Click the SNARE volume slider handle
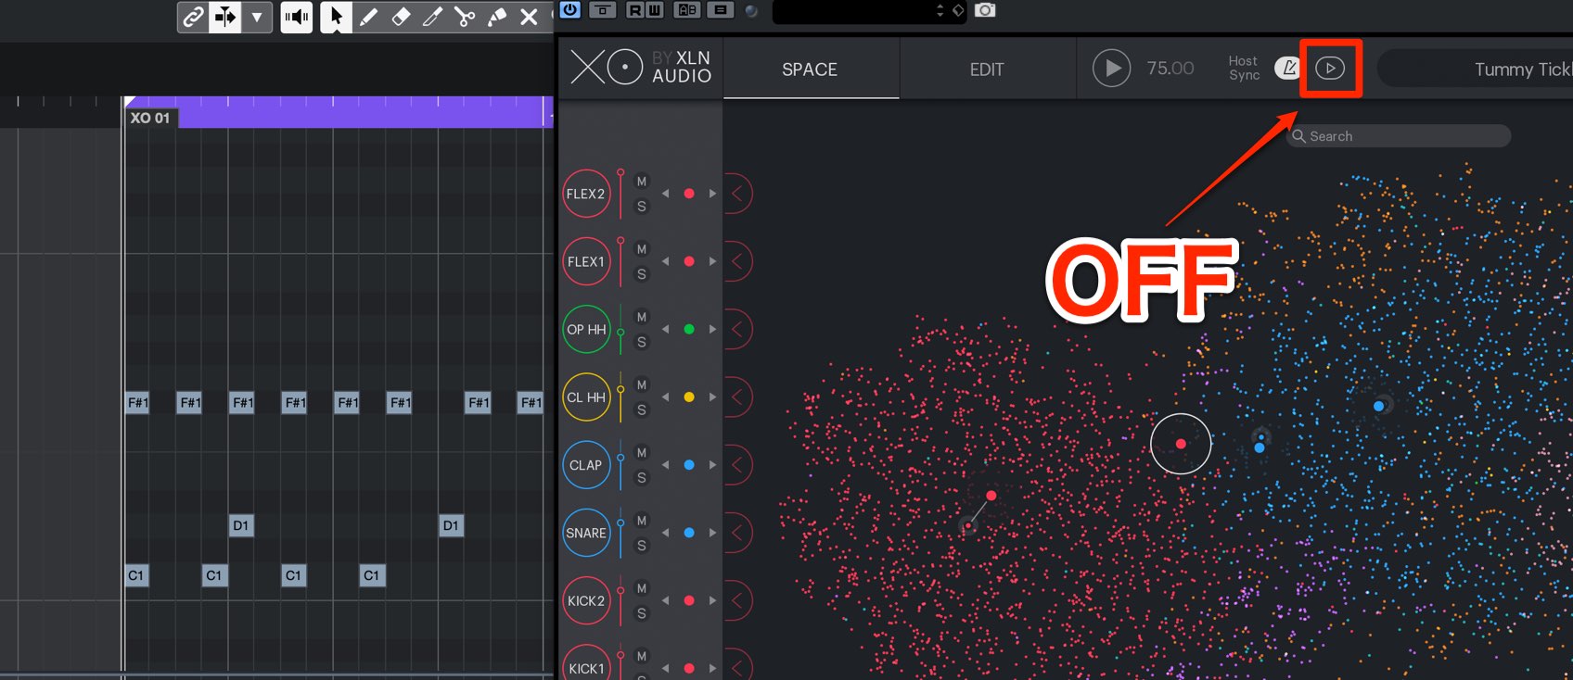 620,523
